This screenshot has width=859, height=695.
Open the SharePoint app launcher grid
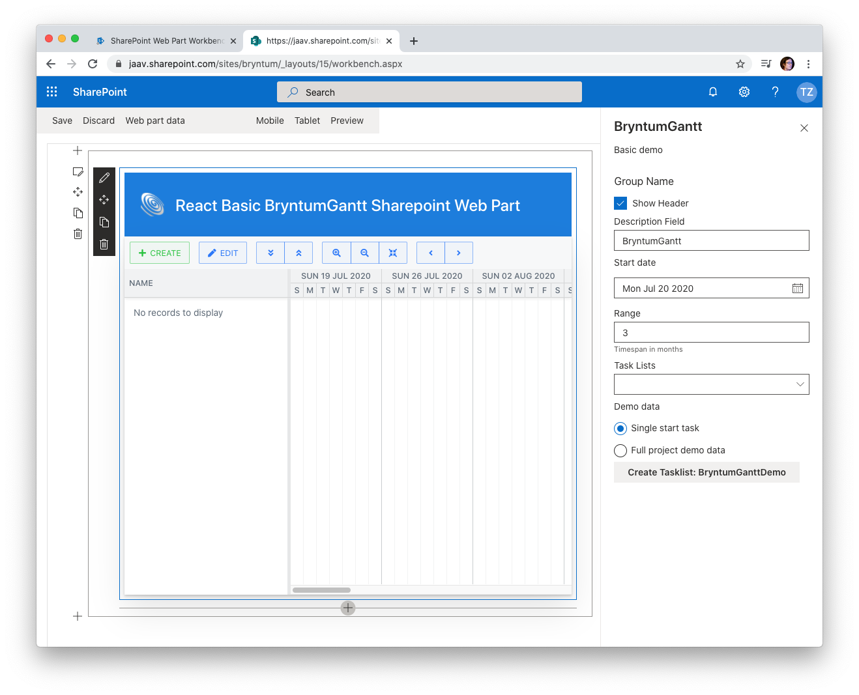pos(52,92)
